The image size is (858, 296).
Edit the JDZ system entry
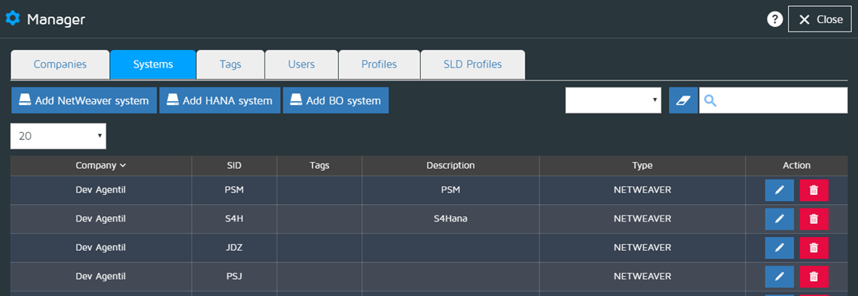click(x=780, y=248)
